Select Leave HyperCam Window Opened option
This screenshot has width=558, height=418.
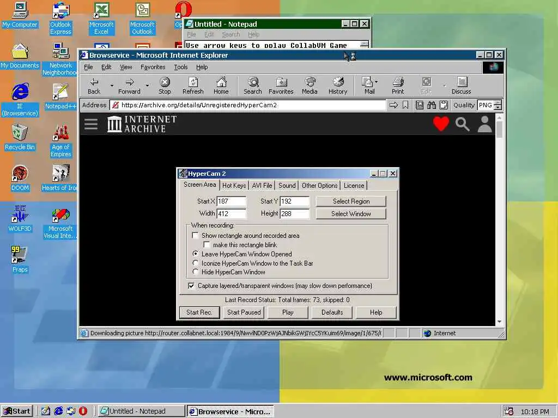click(x=196, y=254)
